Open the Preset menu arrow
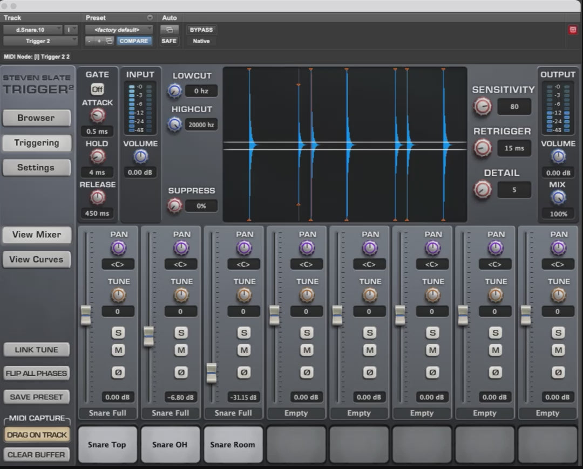The image size is (583, 469). (150, 17)
